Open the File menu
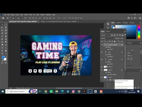Screen dimensions: 142x107 (5, 15)
